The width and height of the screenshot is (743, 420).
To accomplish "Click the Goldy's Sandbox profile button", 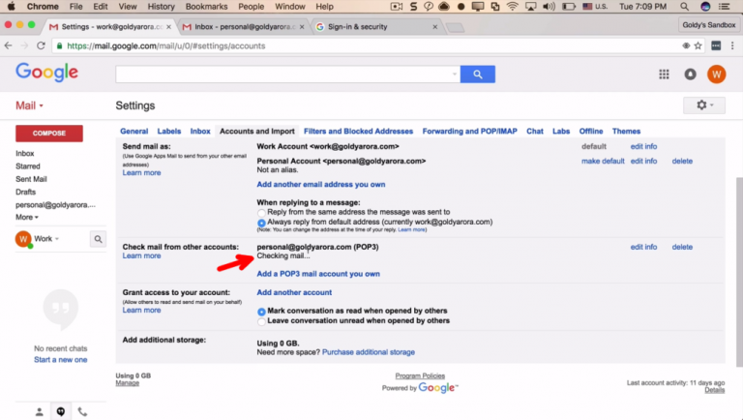I will point(708,24).
